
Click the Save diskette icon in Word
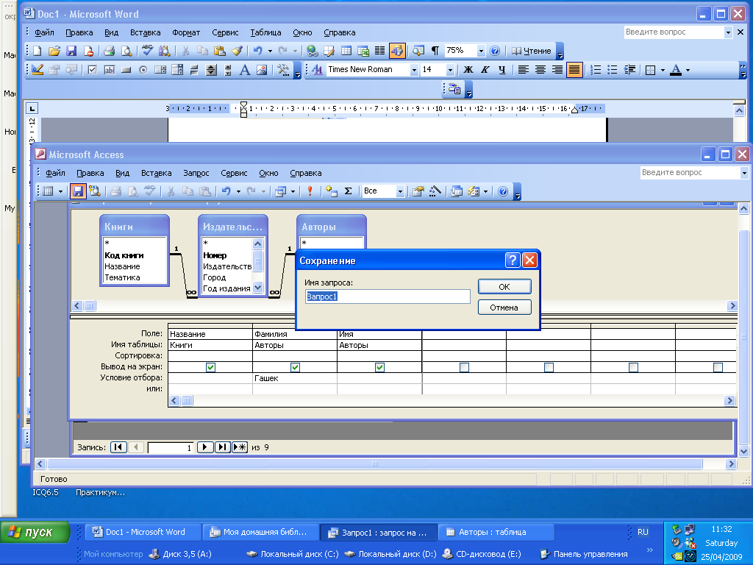(71, 51)
